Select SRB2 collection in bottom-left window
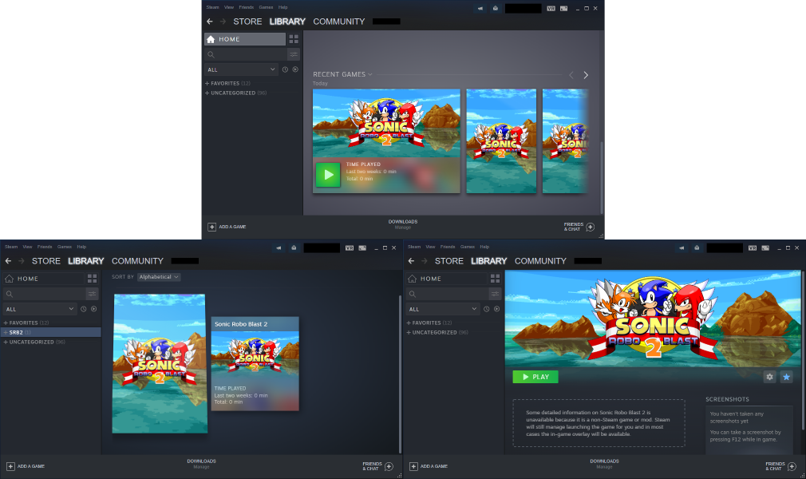This screenshot has width=806, height=479. click(x=50, y=332)
